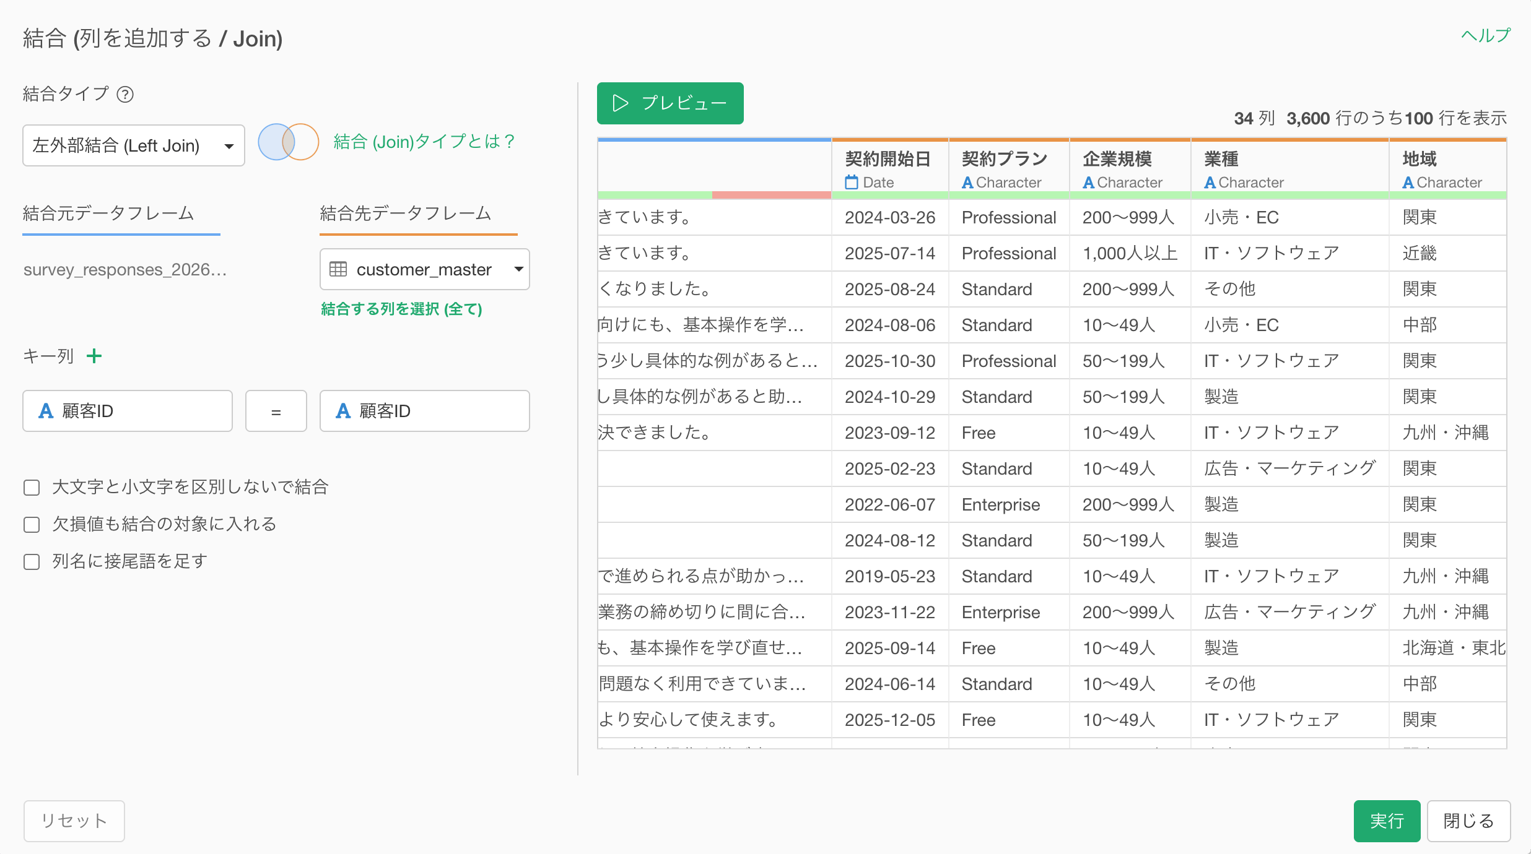Click the 問題なく利用できていま… comment cell
The width and height of the screenshot is (1531, 854).
(x=715, y=684)
